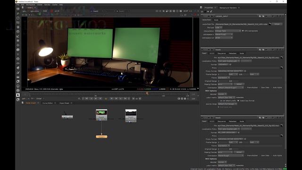Close the Viewer1 tab

click(x=35, y=8)
